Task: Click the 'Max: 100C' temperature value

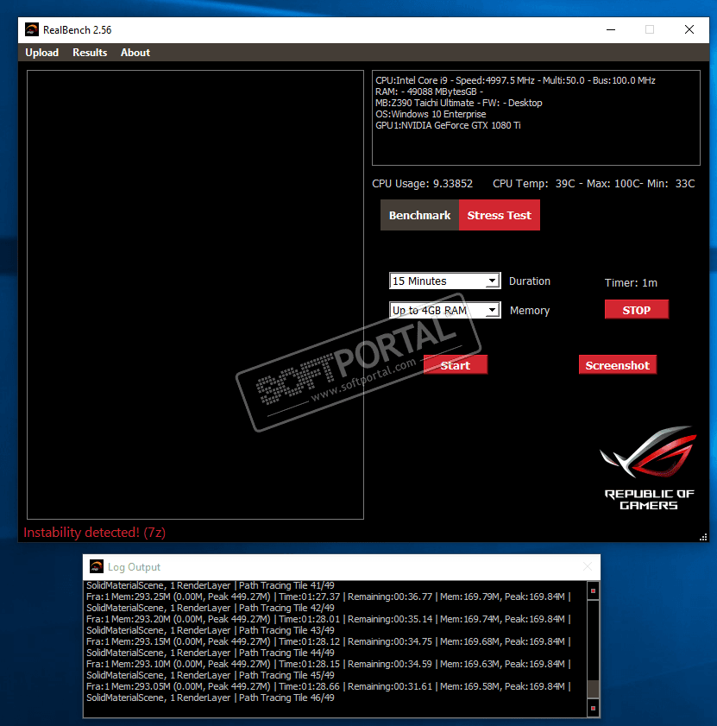Action: click(x=613, y=184)
